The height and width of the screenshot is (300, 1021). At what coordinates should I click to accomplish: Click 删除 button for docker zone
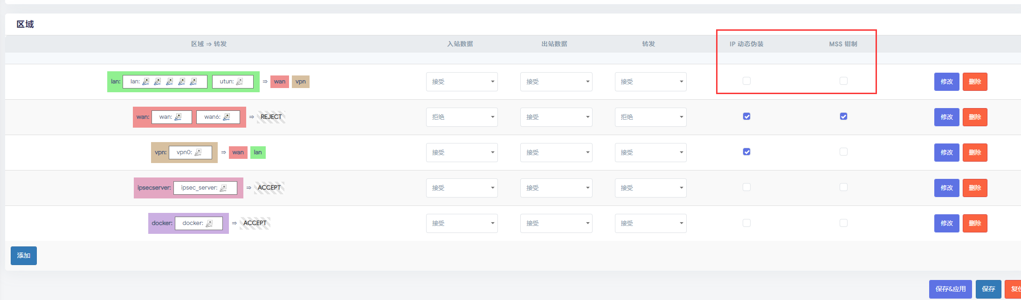(975, 223)
